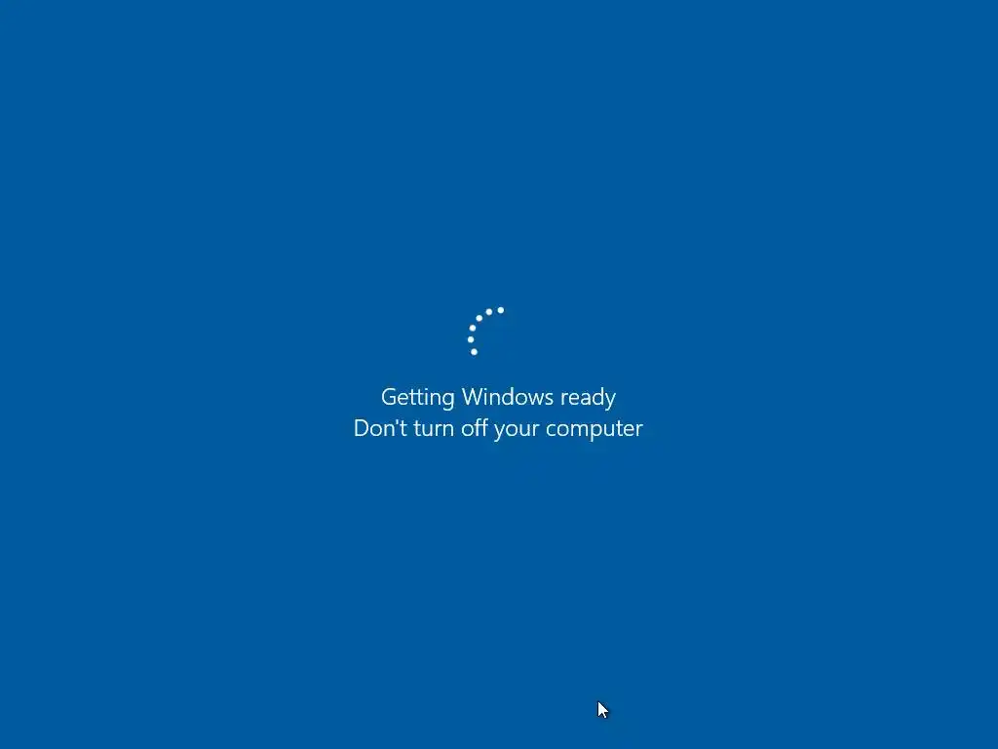This screenshot has width=998, height=749.
Task: Click the word "Getting" in the status message
Action: coord(417,398)
